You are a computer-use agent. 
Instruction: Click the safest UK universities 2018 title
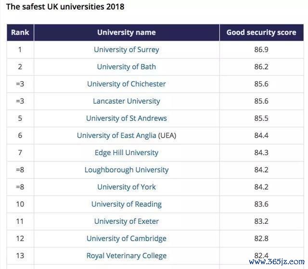(65, 7)
